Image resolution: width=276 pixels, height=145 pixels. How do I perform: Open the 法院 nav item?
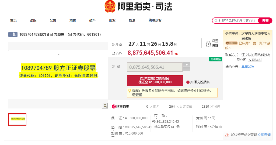[33, 20]
